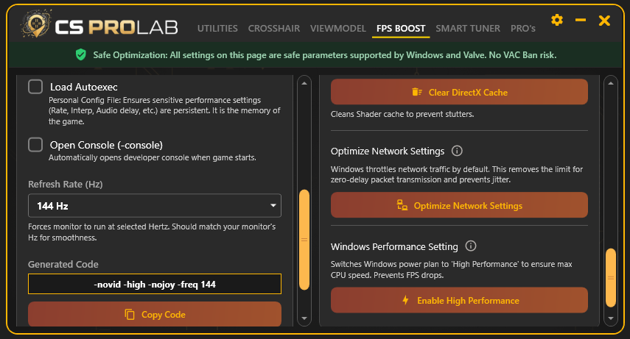The height and width of the screenshot is (339, 630).
Task: Click the generated launch code field
Action: coord(155,284)
